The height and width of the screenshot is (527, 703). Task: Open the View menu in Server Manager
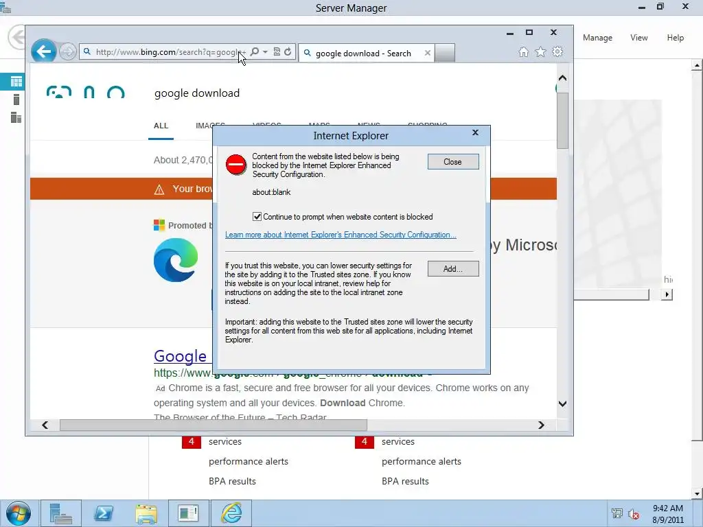[x=639, y=38]
